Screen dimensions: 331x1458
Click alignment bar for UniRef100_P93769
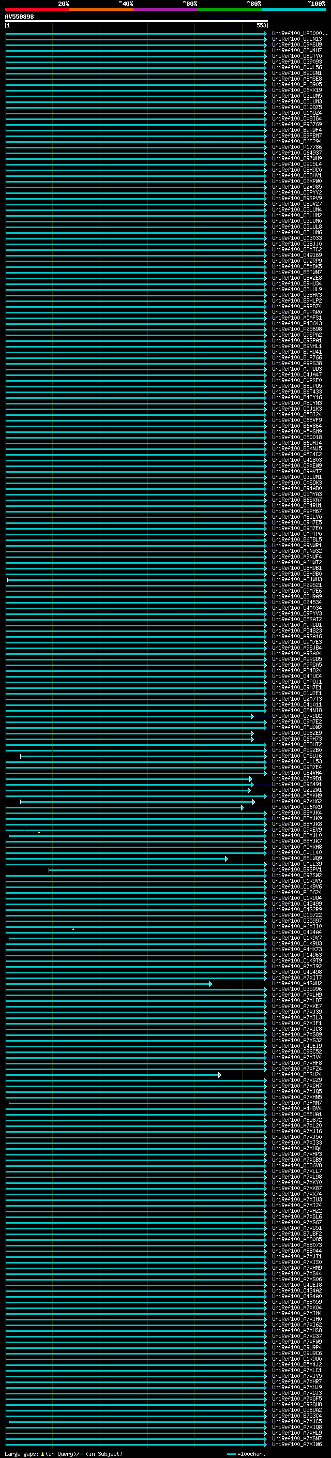tap(136, 125)
